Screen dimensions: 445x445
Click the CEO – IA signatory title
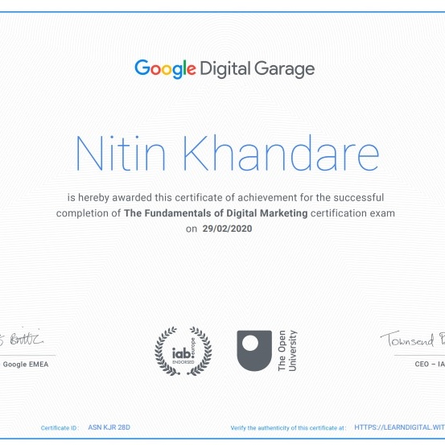click(430, 364)
